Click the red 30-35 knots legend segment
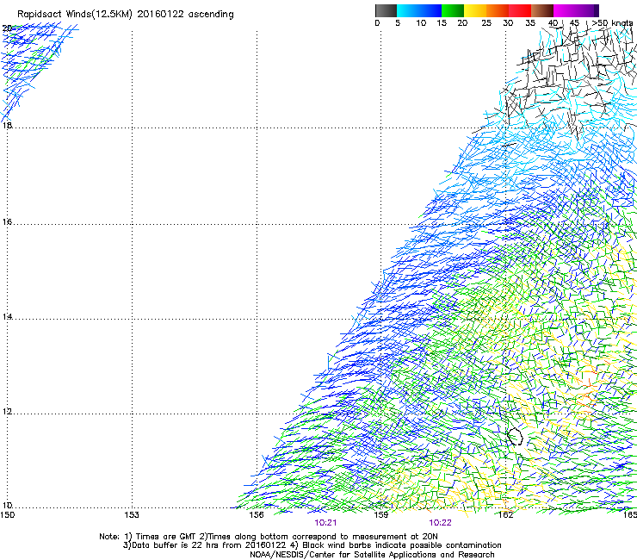 pyautogui.click(x=520, y=10)
